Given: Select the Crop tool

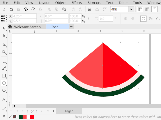Looking at the screenshot, I should [4, 44].
